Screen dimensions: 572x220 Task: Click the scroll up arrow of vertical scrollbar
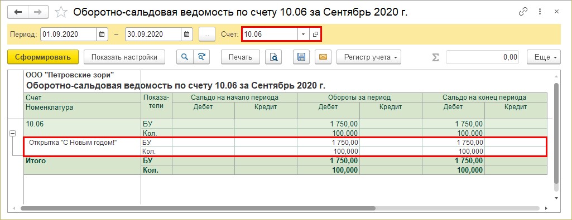556,76
